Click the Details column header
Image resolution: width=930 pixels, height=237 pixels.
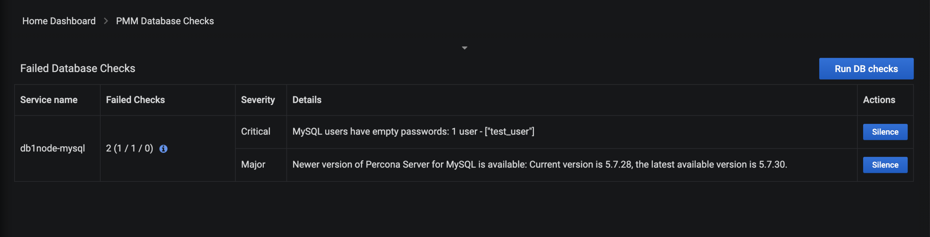tap(307, 100)
